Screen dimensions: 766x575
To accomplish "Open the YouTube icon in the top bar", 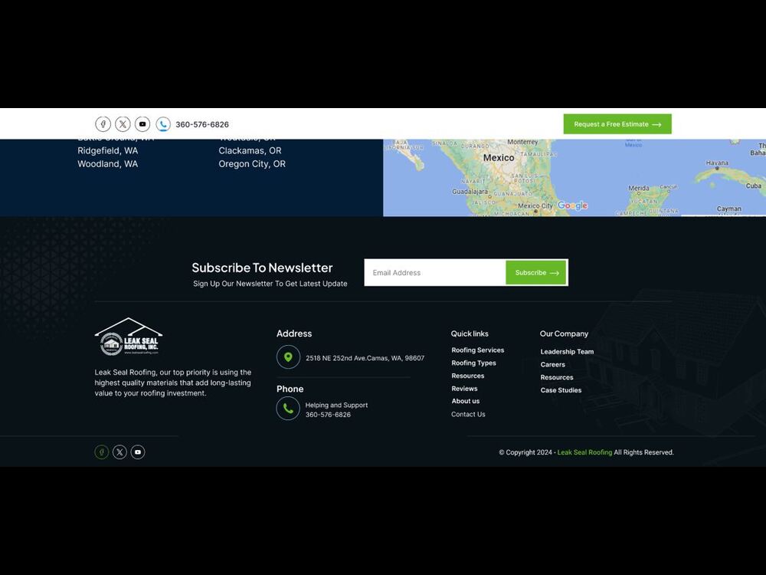I will 142,124.
